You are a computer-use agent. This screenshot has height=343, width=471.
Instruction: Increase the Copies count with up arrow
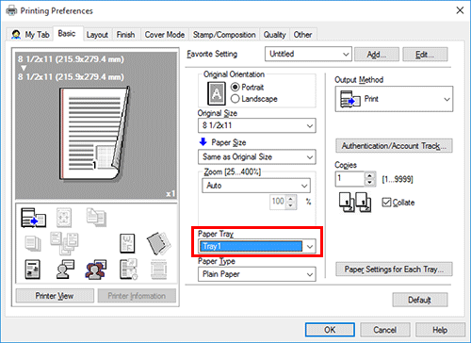[370, 175]
